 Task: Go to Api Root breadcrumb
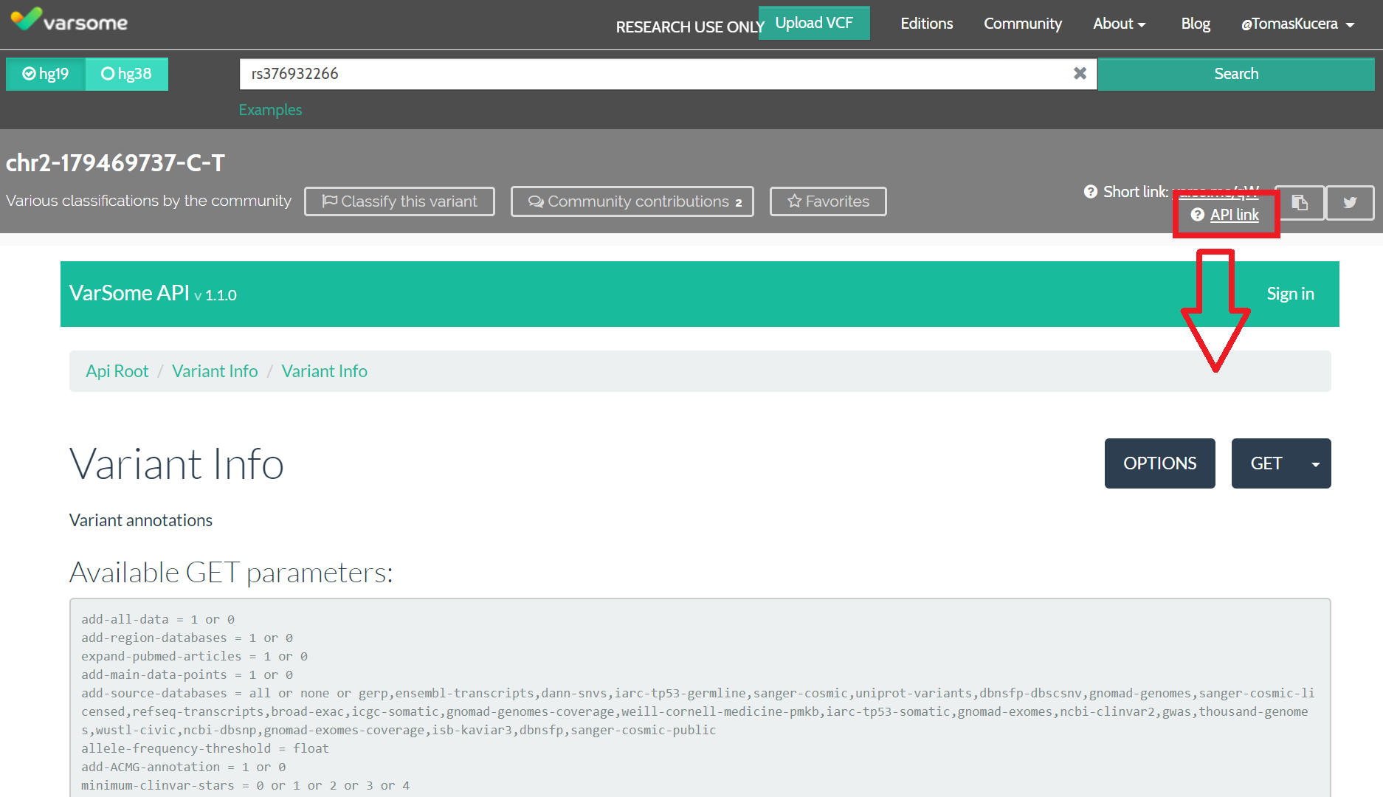(x=117, y=371)
